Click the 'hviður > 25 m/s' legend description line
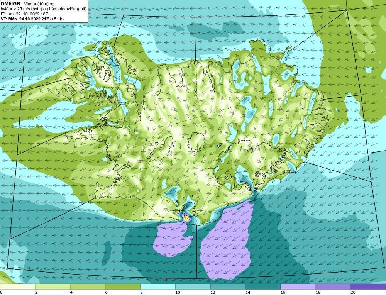The image size is (386, 295). click(x=44, y=9)
